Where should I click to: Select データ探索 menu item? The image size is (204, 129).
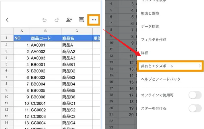point(150,27)
